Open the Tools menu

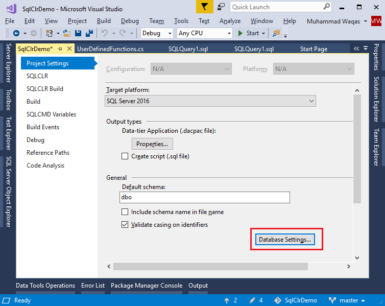(181, 21)
